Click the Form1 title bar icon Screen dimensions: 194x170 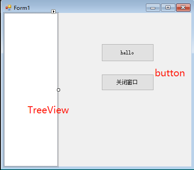tap(8, 8)
